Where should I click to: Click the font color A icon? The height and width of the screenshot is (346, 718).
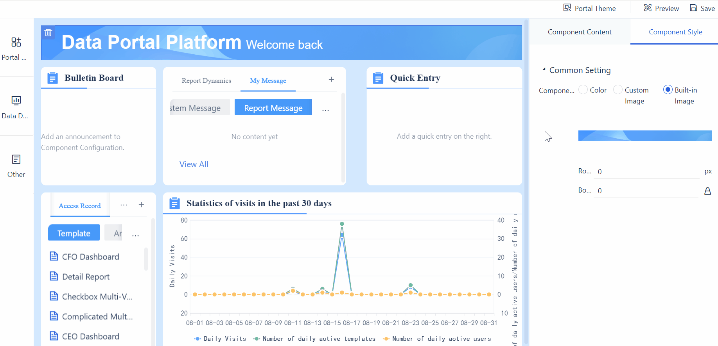[707, 191]
